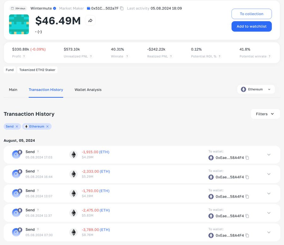Click ETH token icon of -1,915.00 transaction
This screenshot has width=284, height=245.
coord(74,155)
